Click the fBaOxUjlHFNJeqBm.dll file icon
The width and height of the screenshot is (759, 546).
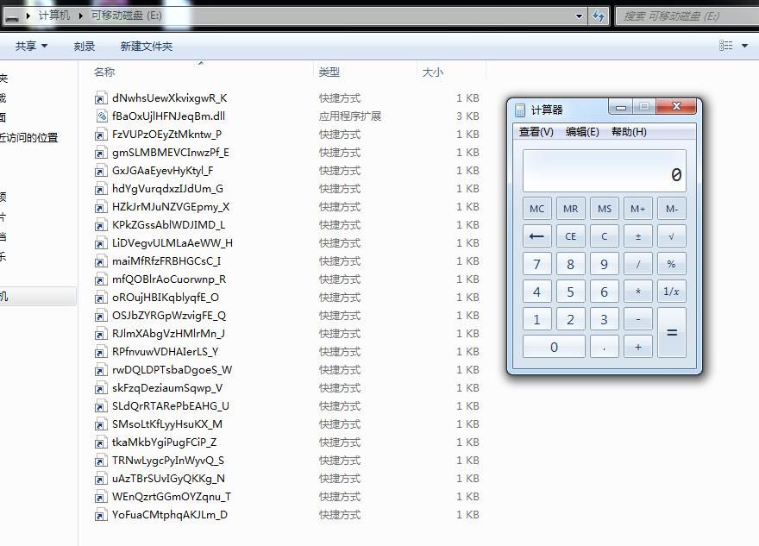click(101, 116)
